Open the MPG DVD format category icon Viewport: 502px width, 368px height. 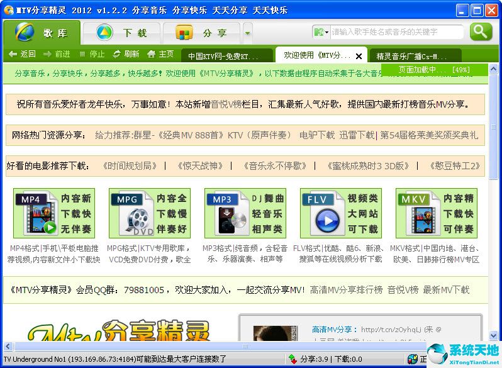[150, 213]
